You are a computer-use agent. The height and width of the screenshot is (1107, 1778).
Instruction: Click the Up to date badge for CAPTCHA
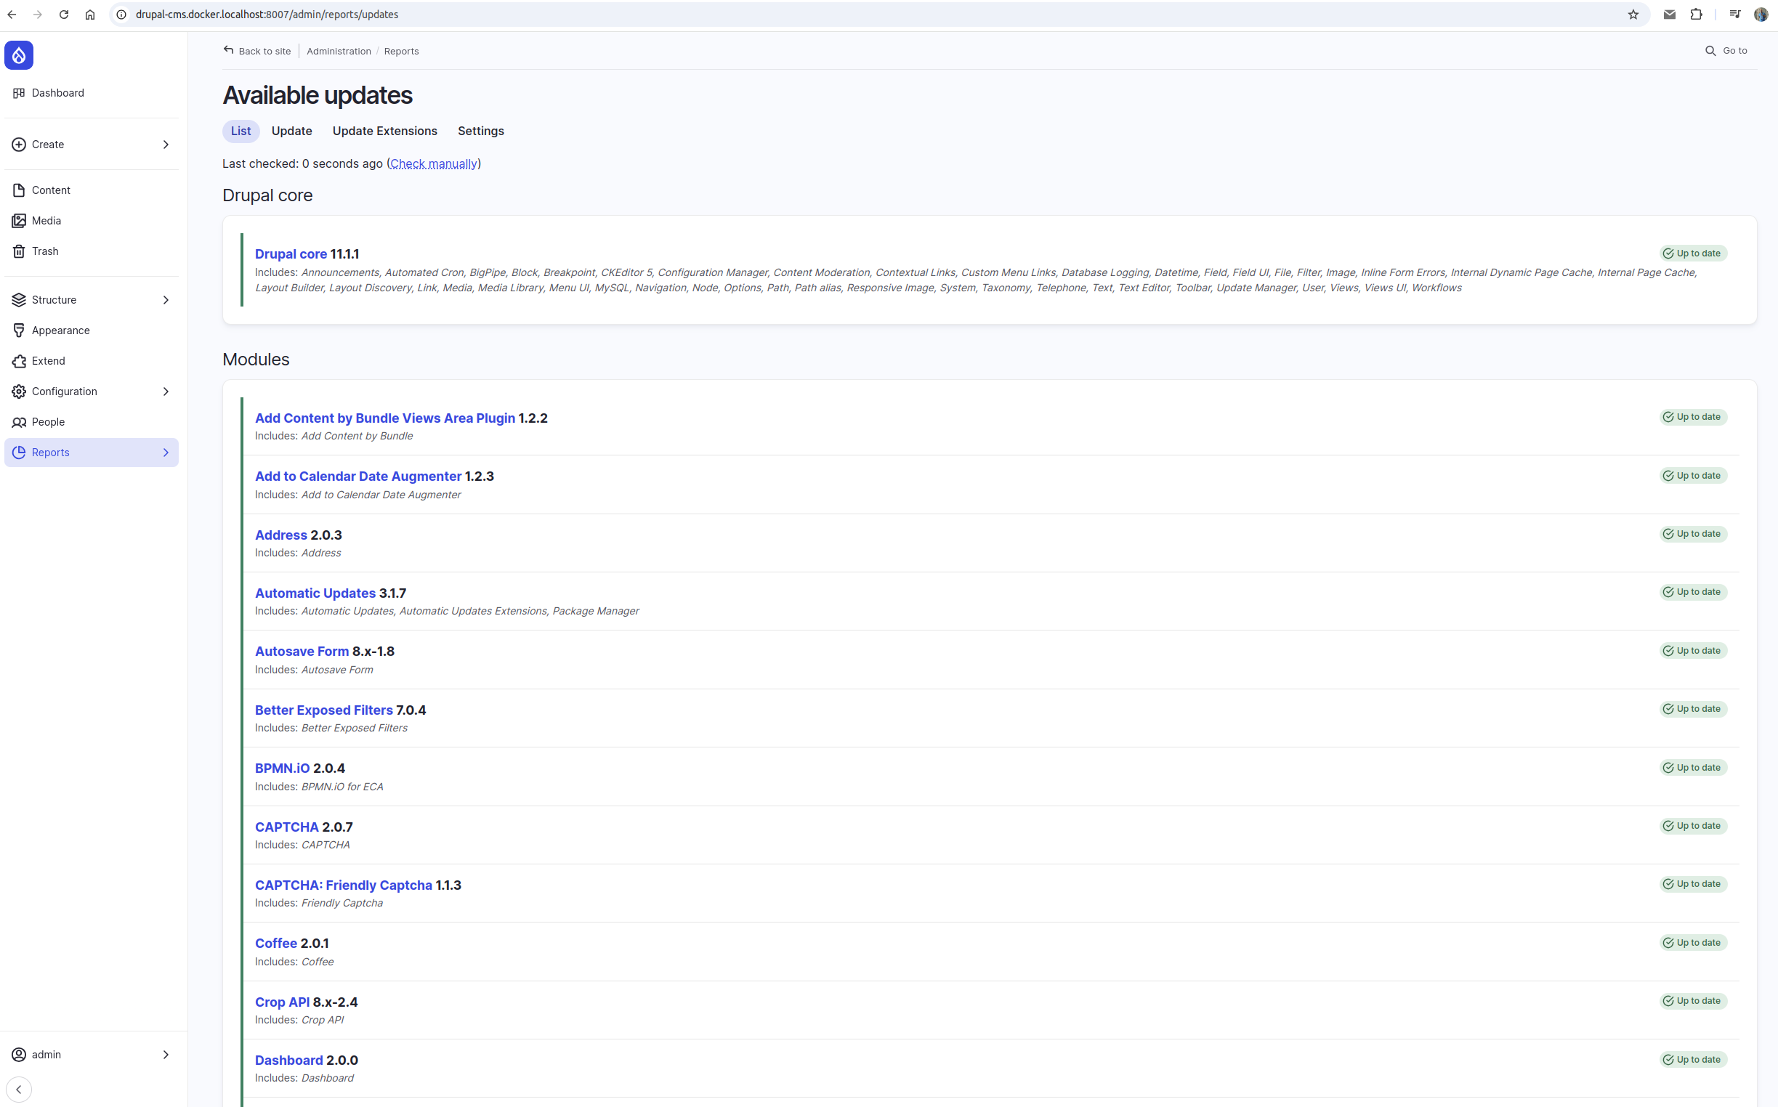pyautogui.click(x=1692, y=825)
